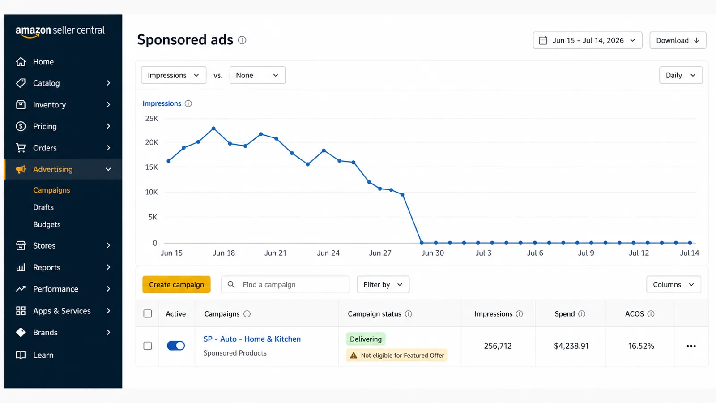
Task: Expand the Catalog menu chevron
Action: tap(108, 83)
